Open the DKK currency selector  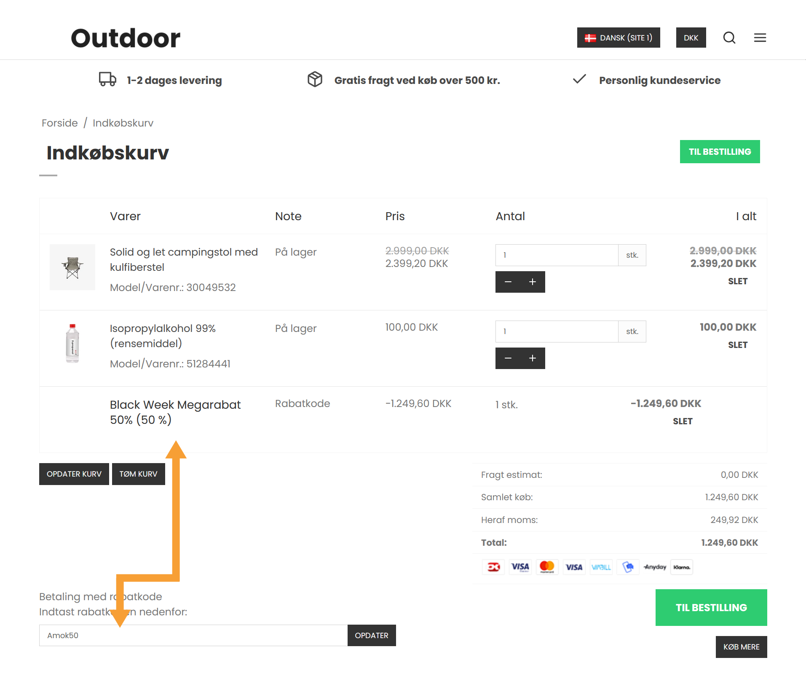click(x=691, y=38)
